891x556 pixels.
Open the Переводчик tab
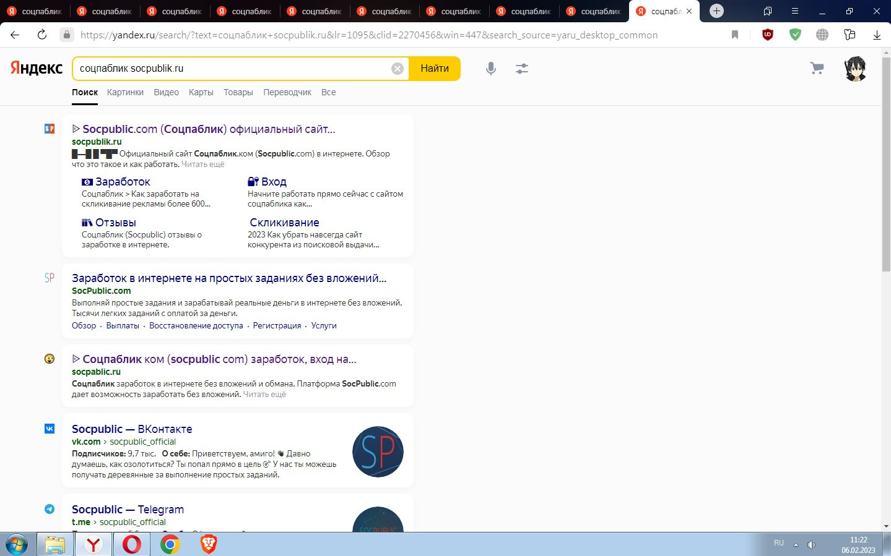[287, 92]
